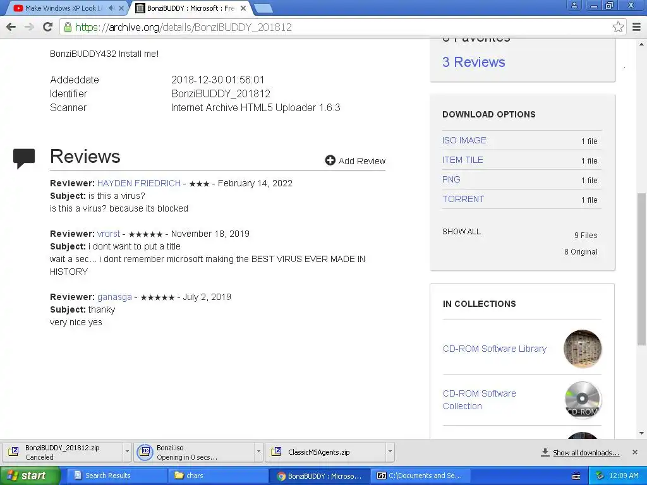
Task: Click identifier value BonziBUDDY_201812
Action: [221, 93]
